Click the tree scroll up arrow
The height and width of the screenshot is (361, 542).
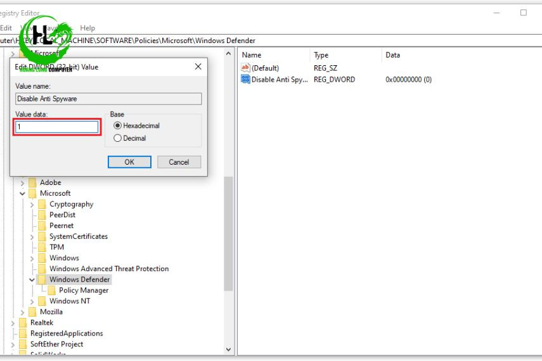tap(228, 54)
